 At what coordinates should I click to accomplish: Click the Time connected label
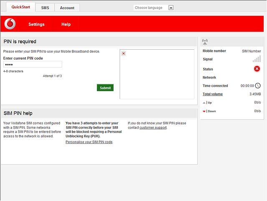(215, 86)
